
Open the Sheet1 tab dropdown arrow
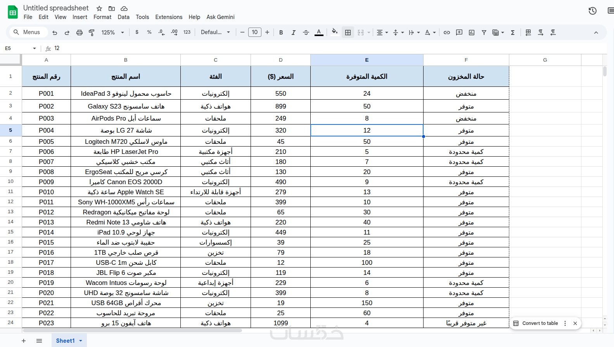coord(81,341)
